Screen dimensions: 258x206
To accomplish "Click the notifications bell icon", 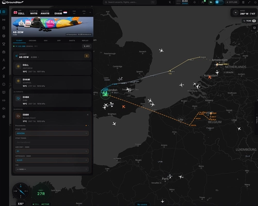I will click(195, 2).
